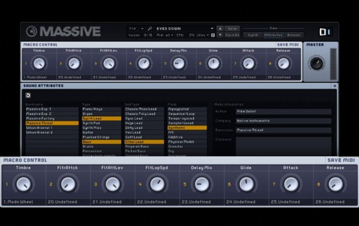Viewport: 359px width, 226px height.
Task: Deselect Massive Threat bank
Action: point(52,123)
